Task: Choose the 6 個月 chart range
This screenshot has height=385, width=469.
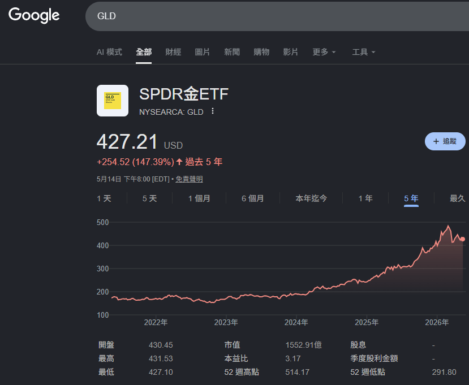Action: pyautogui.click(x=253, y=198)
